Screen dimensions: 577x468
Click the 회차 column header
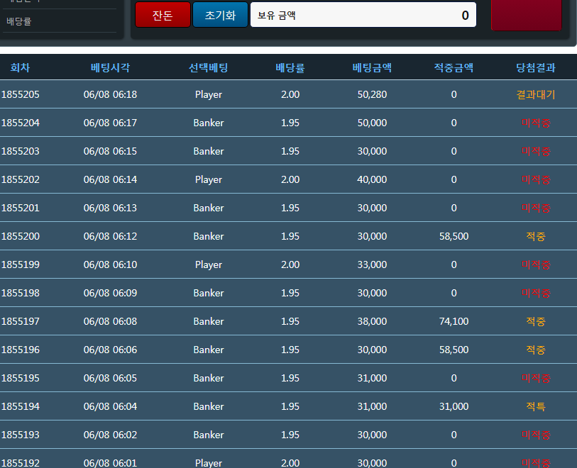(x=20, y=67)
